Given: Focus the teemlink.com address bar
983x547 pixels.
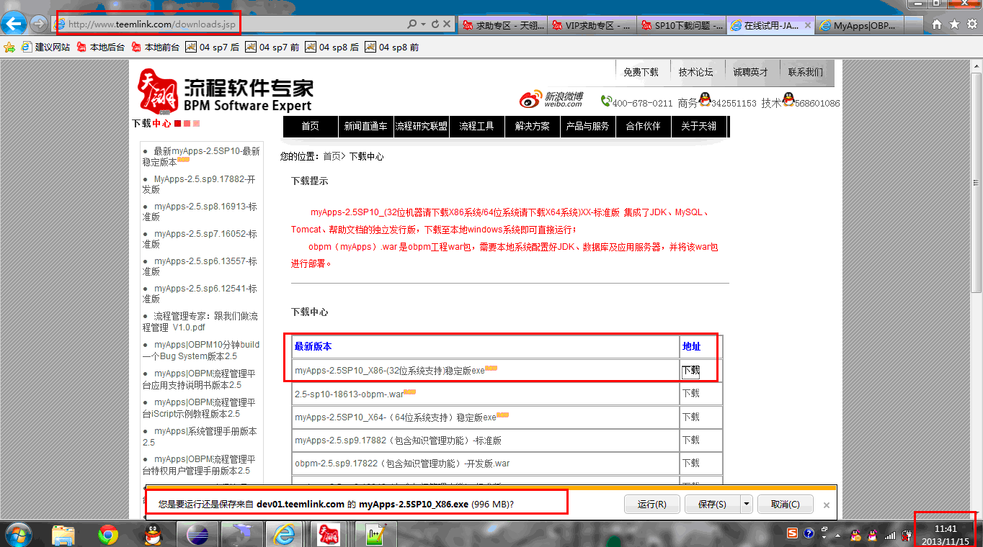Looking at the screenshot, I should 231,24.
